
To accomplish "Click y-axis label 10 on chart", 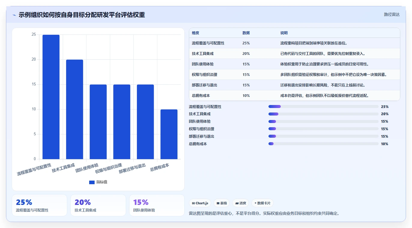I will [x=34, y=109].
